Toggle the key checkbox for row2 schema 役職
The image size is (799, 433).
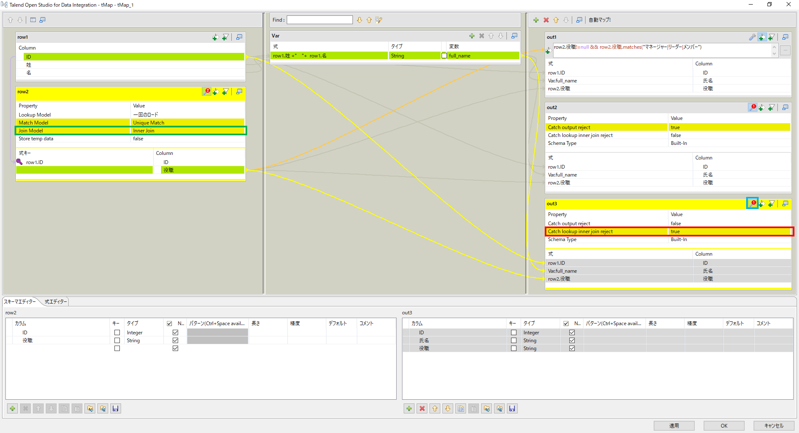117,341
